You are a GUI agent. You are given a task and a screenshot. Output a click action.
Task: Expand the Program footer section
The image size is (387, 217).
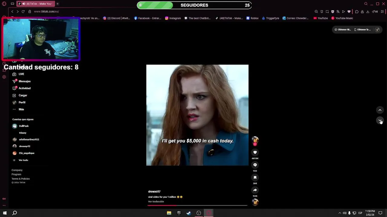[x=16, y=175]
